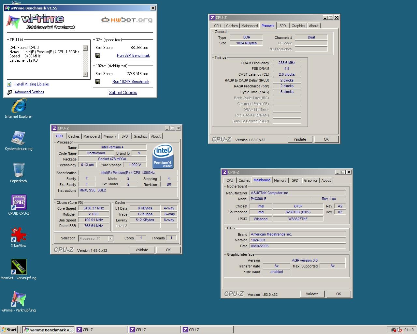Open SPD tab in the Mainboard CPU-Z window

pos(295,180)
